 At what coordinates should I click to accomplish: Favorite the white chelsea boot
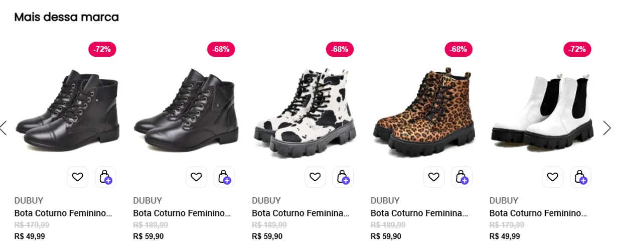pyautogui.click(x=553, y=177)
